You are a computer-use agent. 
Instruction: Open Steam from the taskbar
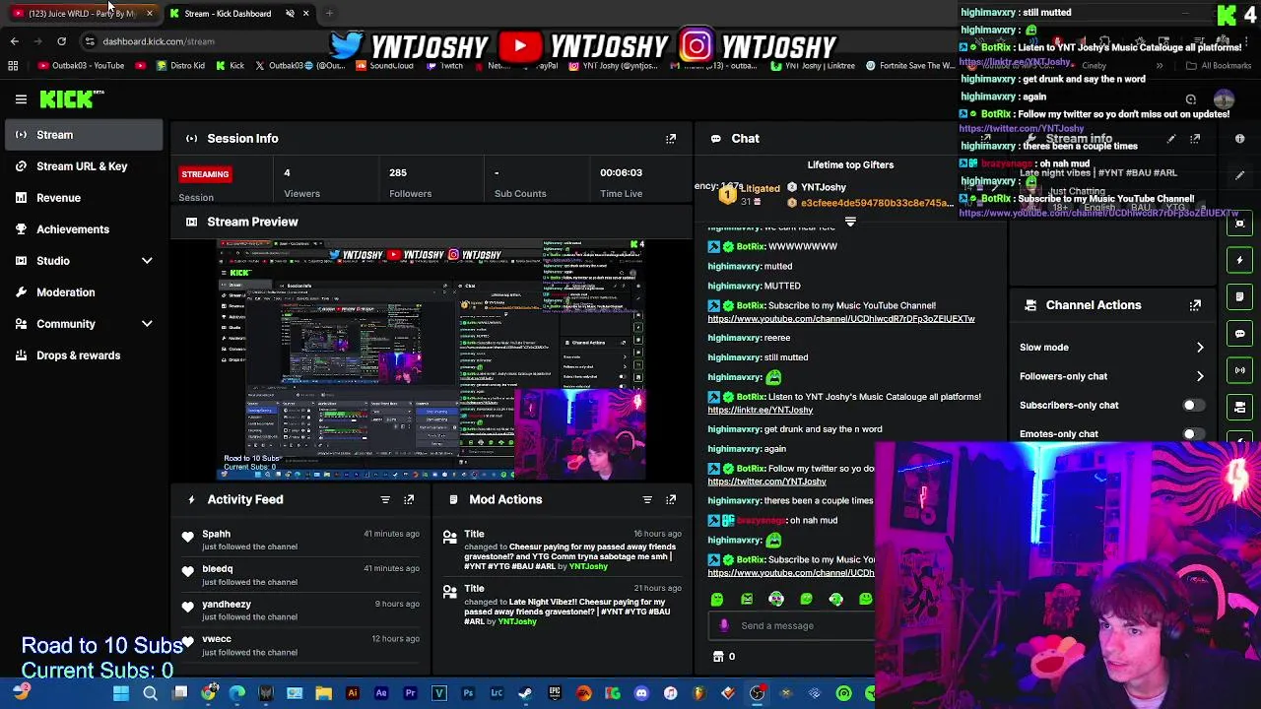click(526, 693)
